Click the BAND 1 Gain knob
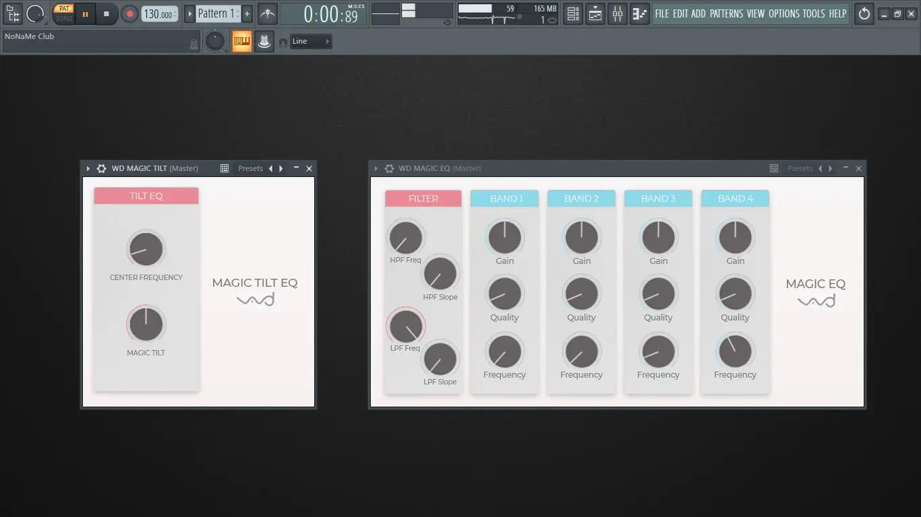 point(505,238)
